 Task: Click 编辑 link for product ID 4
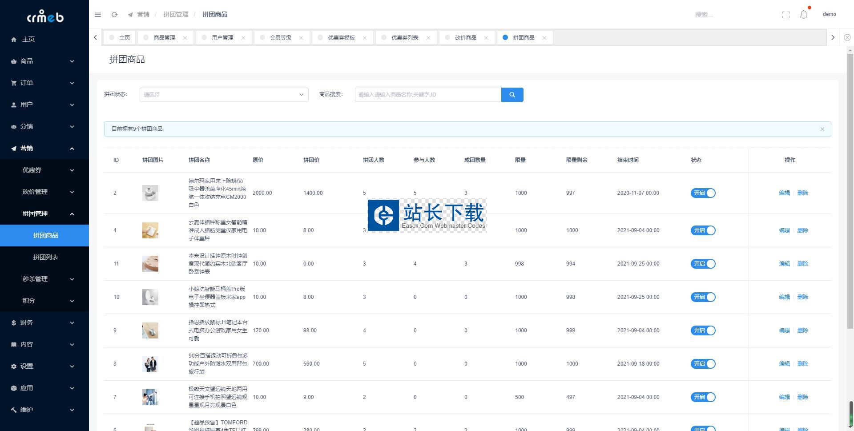[784, 230]
